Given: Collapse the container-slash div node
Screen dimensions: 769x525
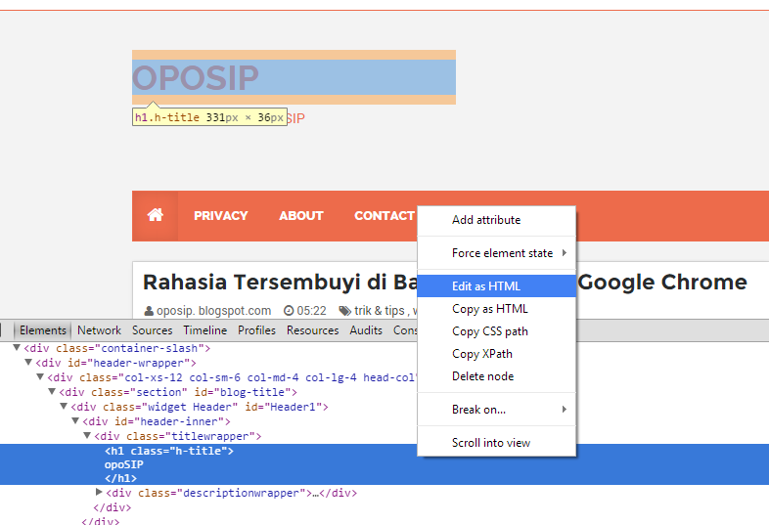Looking at the screenshot, I should point(17,347).
